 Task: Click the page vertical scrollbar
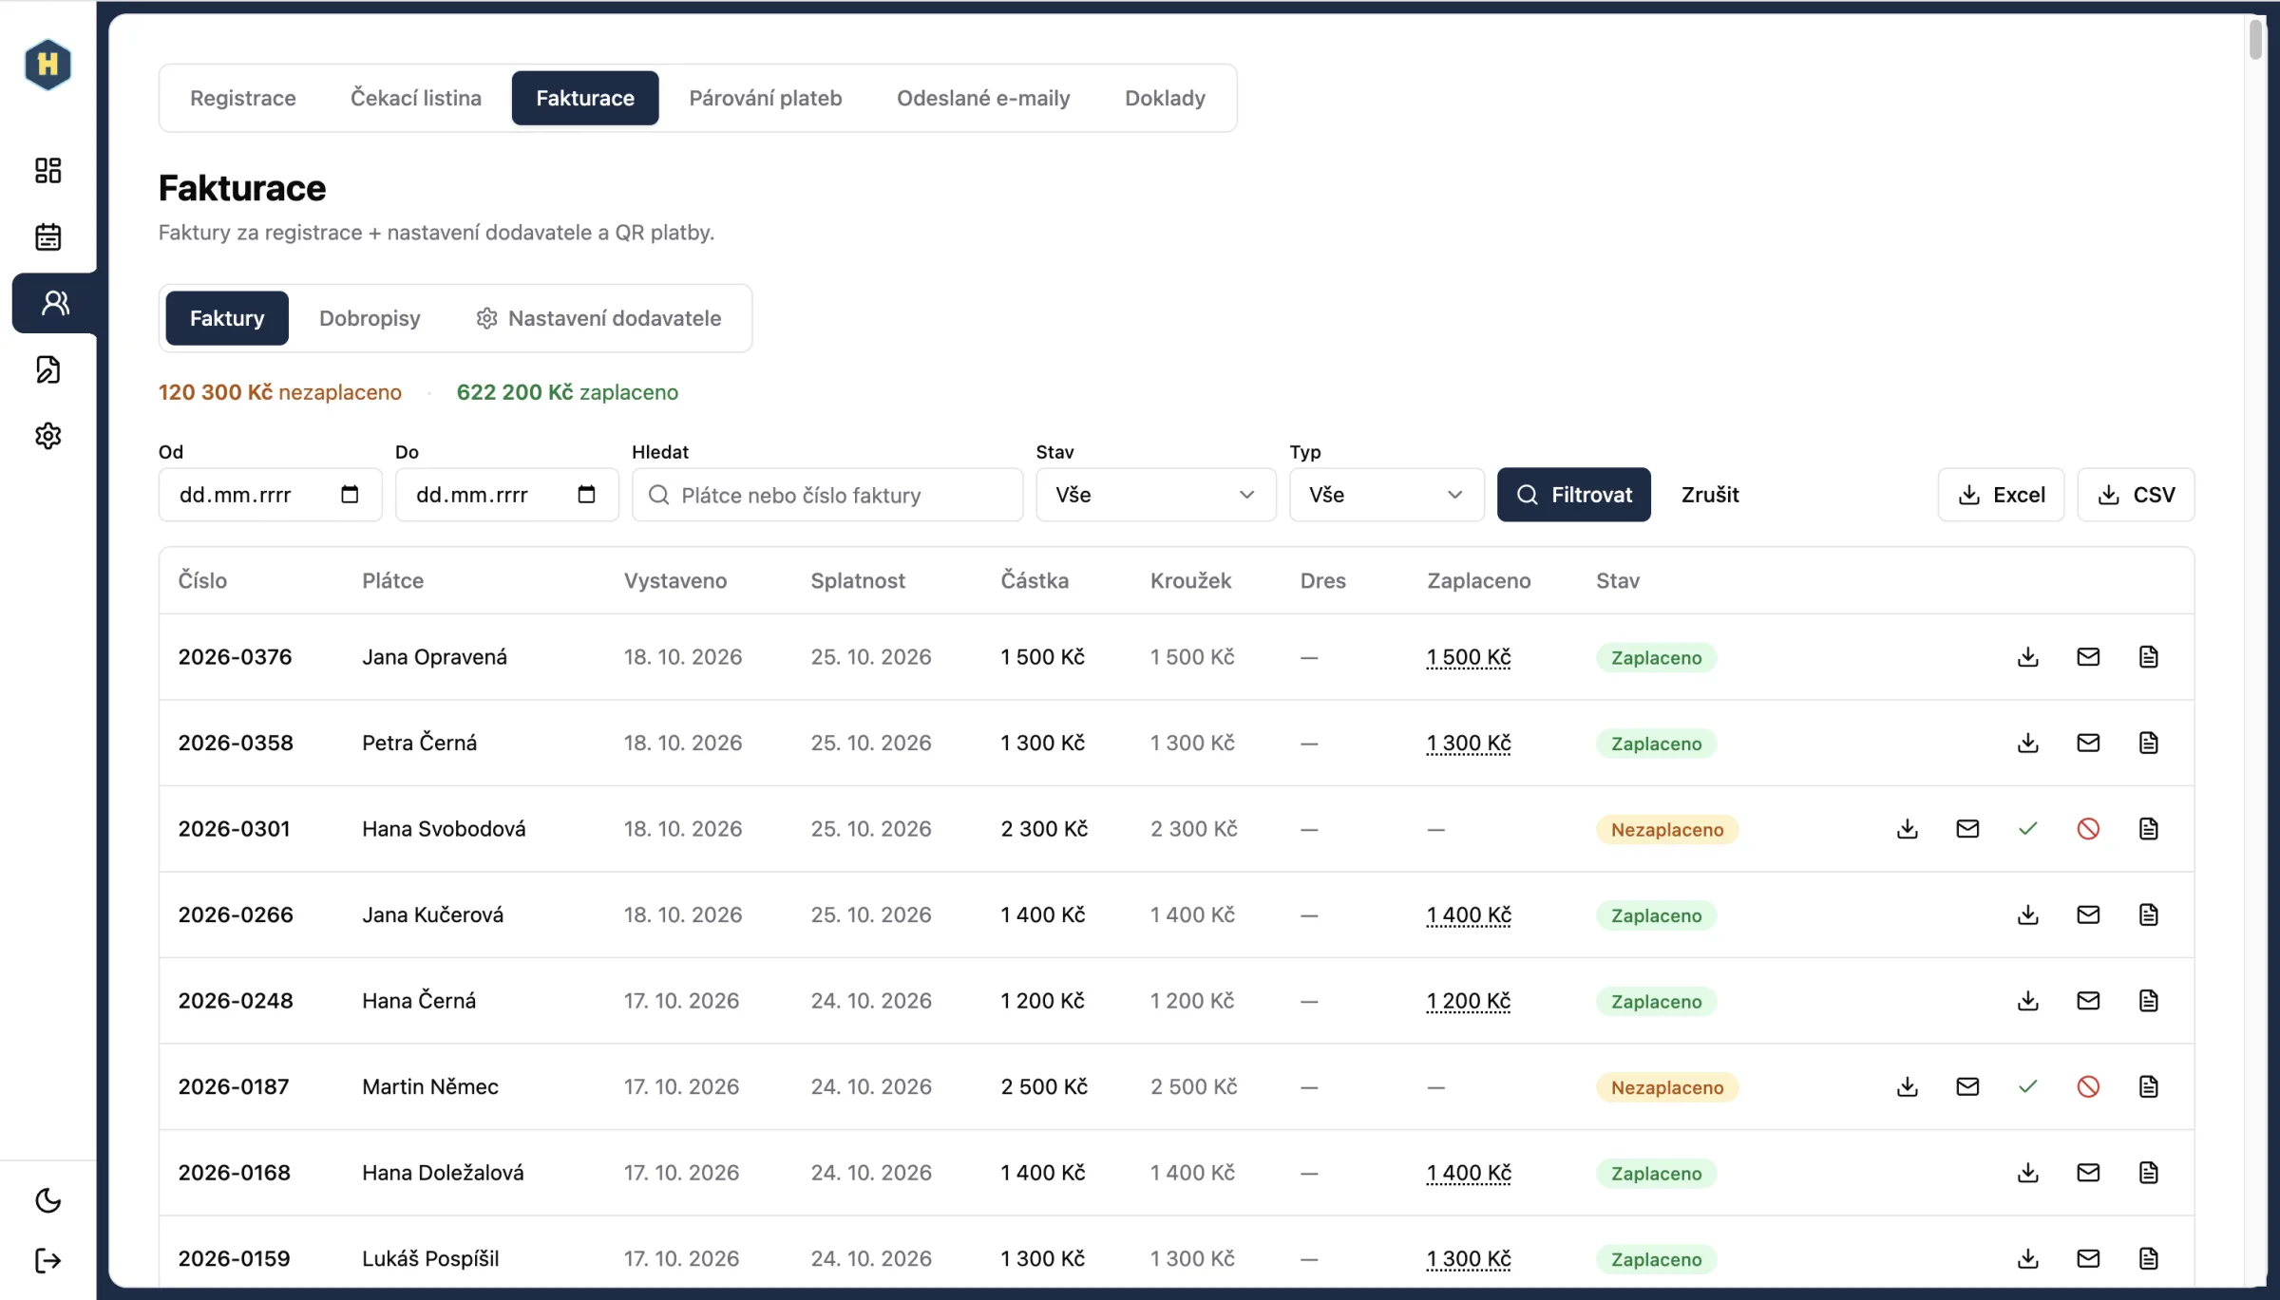pos(2255,38)
